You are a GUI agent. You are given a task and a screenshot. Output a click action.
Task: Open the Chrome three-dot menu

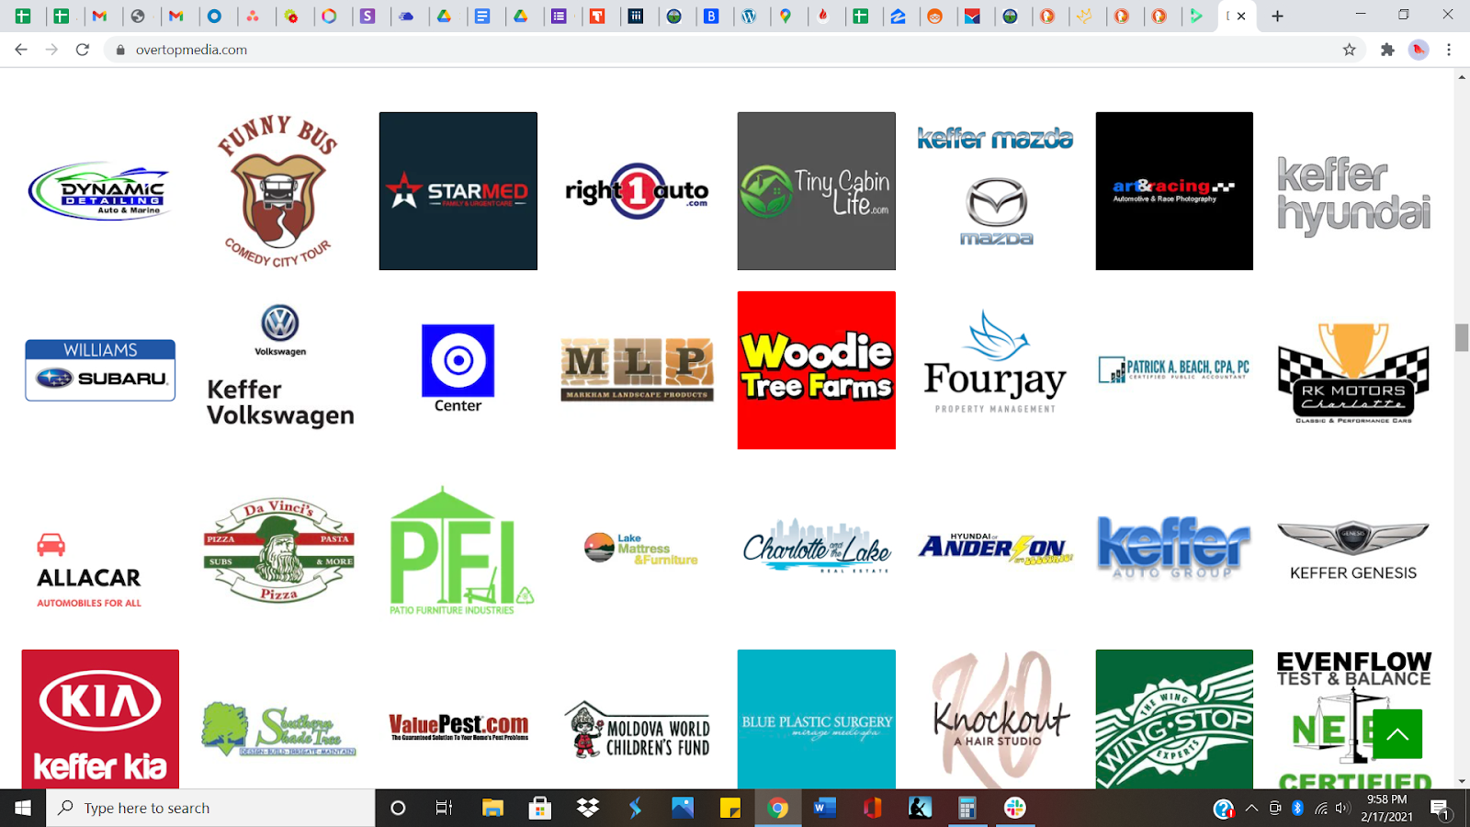coord(1449,50)
